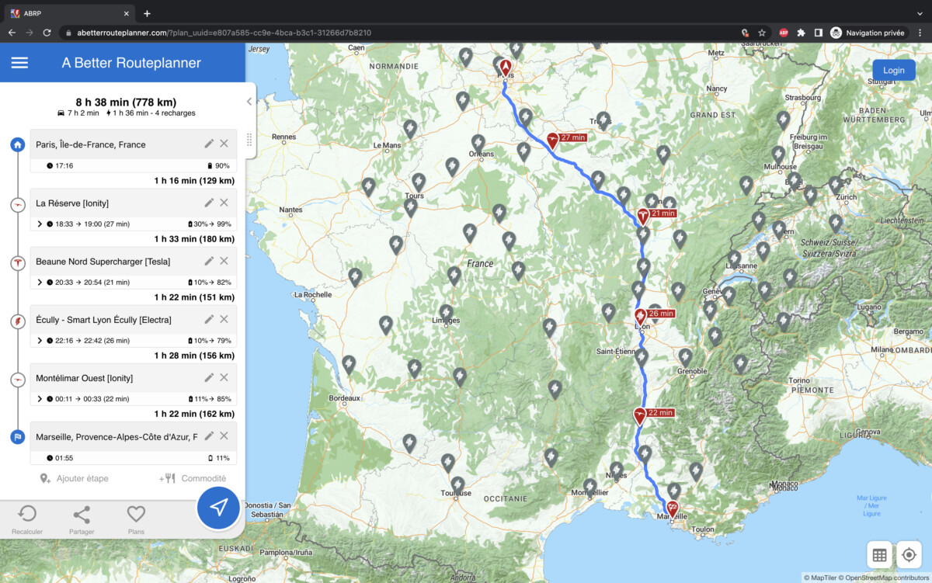Edit the Écully - Smart Lyon Écully stop
Screen dimensions: 932x583
(x=209, y=319)
